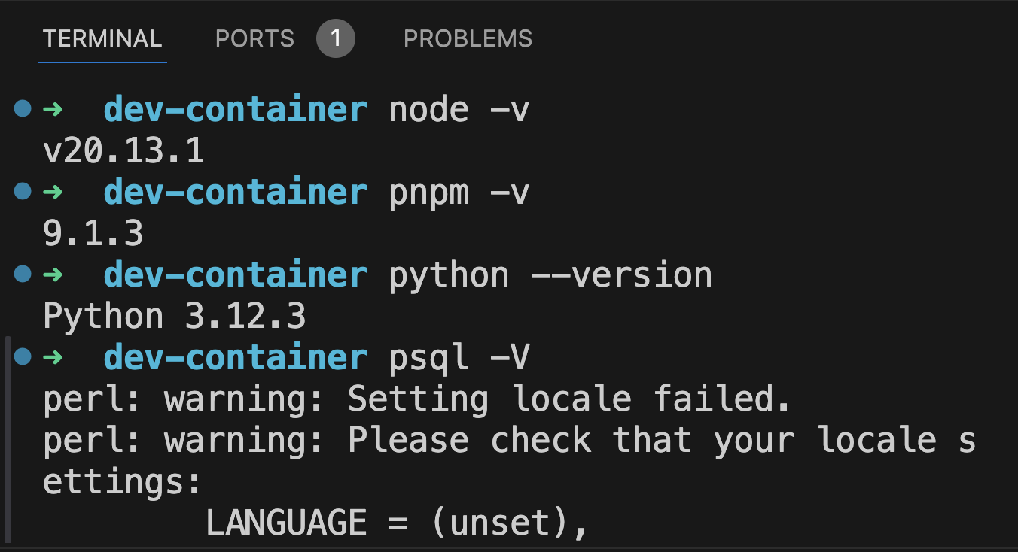Click the dev-container label in the psql prompt

[235, 357]
